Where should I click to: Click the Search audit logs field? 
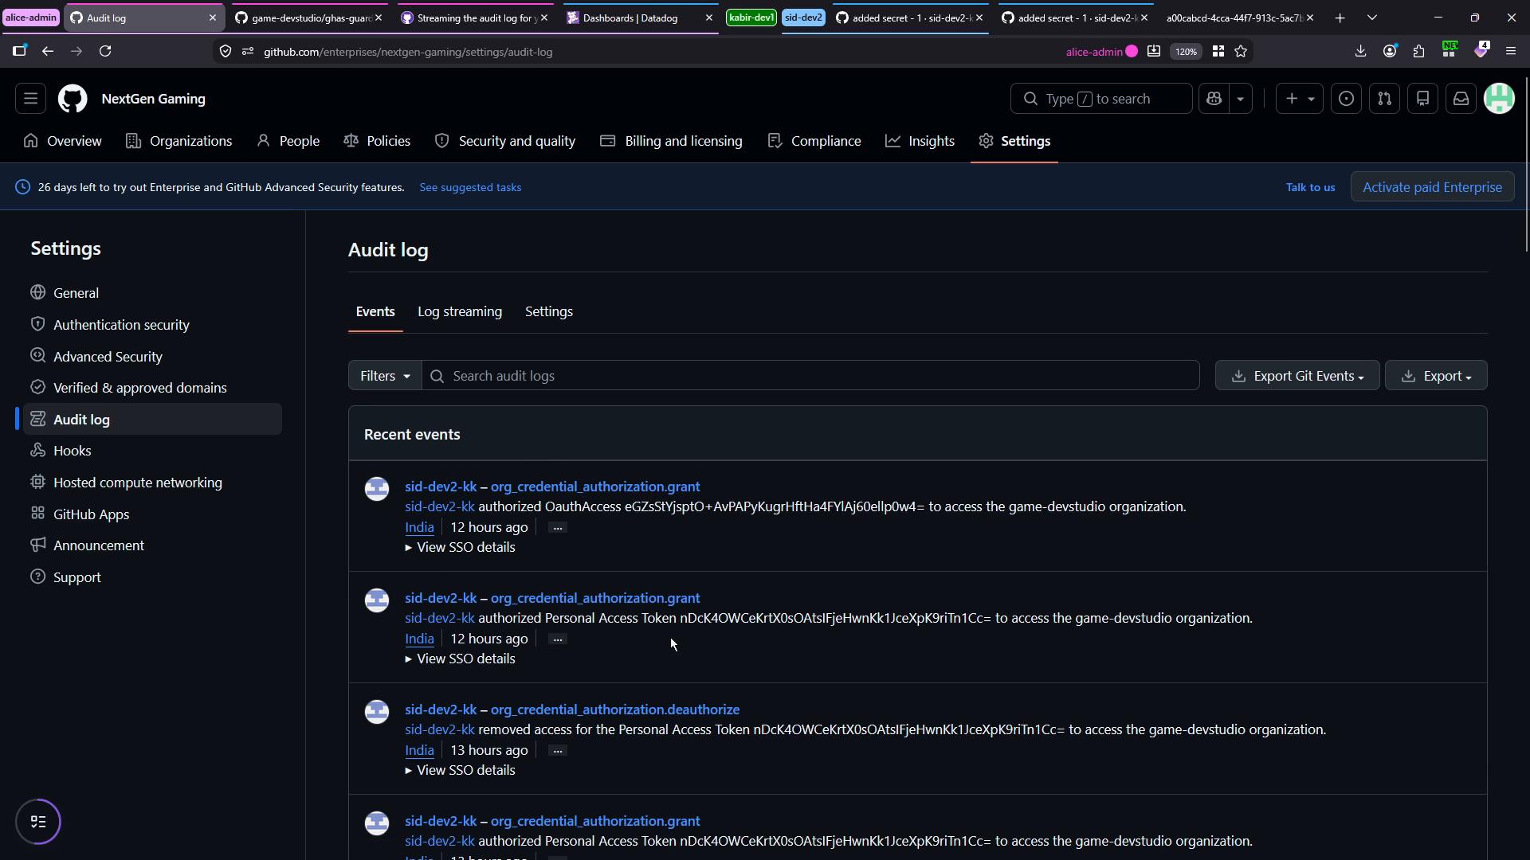(810, 376)
